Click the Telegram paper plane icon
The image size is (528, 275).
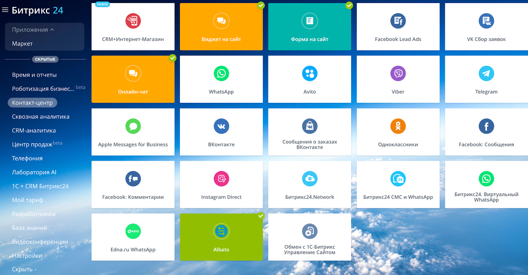[x=486, y=74]
